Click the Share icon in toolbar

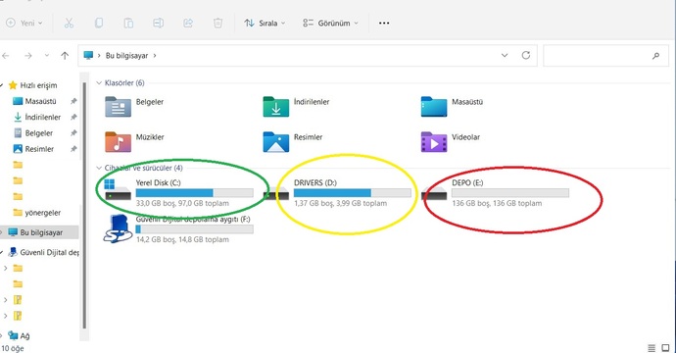pos(188,24)
